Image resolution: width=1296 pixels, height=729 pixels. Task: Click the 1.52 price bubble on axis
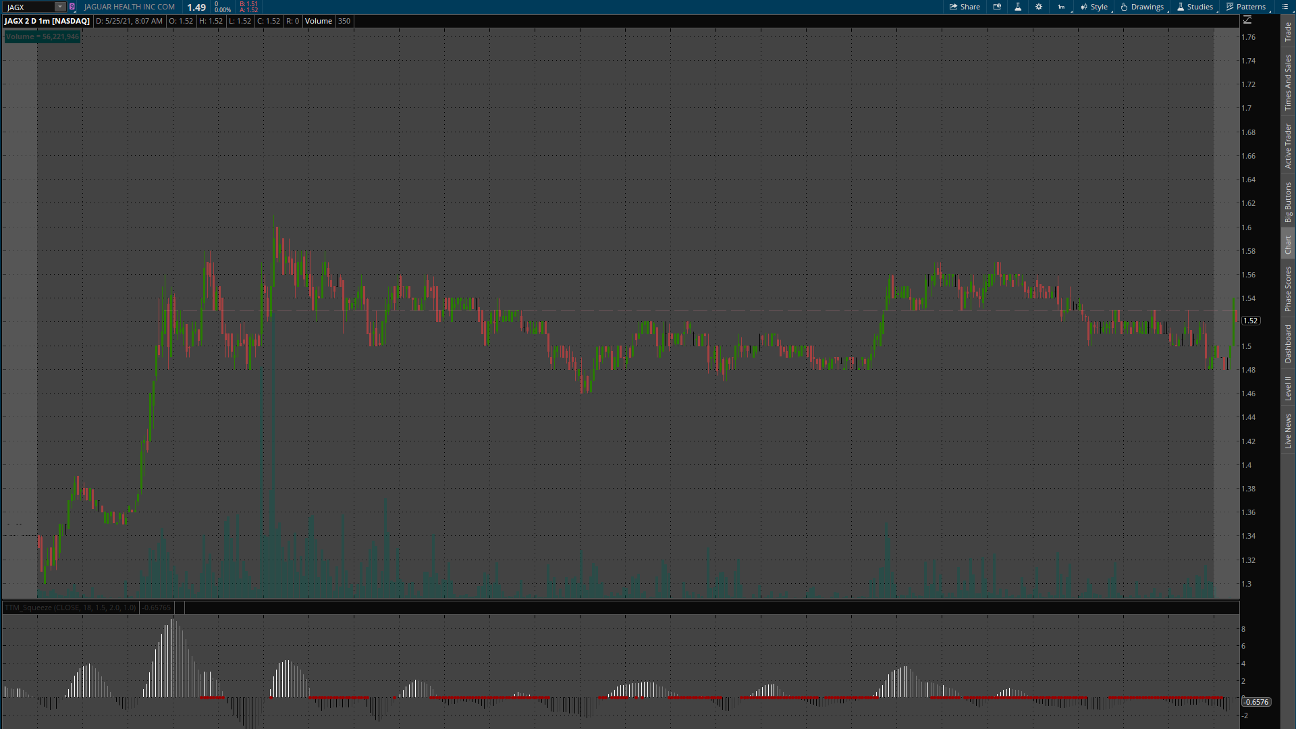coord(1251,321)
